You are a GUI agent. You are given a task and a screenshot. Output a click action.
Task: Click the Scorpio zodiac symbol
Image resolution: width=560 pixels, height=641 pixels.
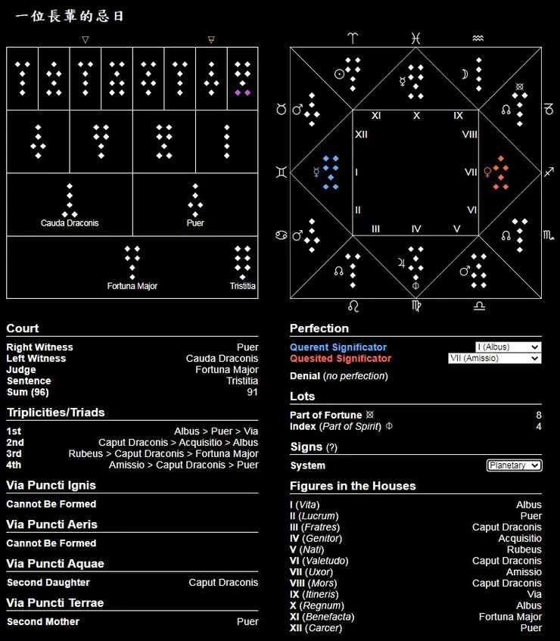click(549, 235)
